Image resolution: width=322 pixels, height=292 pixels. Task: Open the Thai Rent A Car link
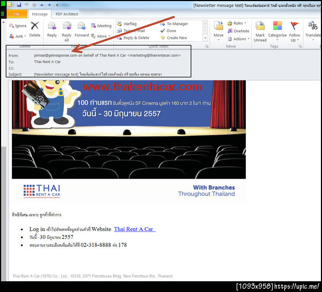[135, 229]
